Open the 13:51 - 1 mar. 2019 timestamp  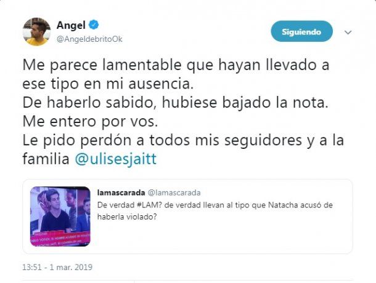(57, 267)
